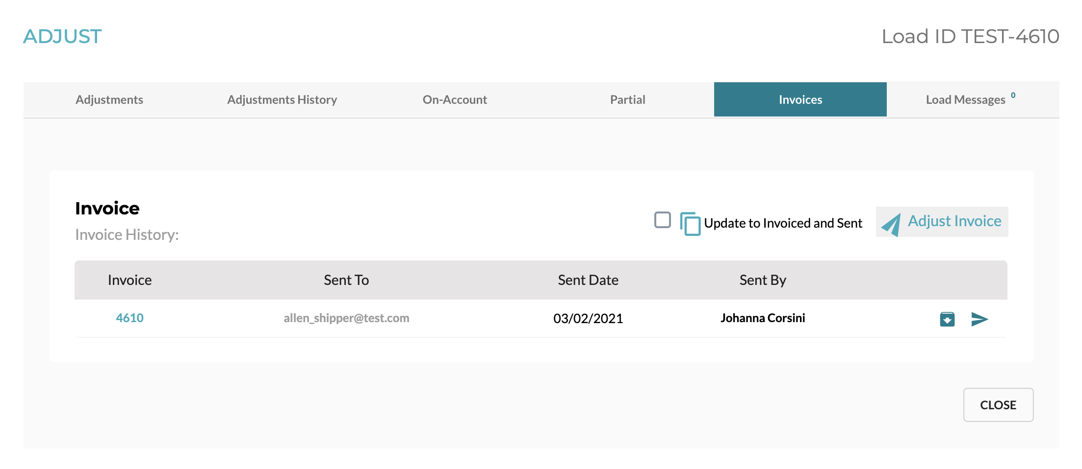
Task: Open invoice 4610 link
Action: (x=129, y=318)
